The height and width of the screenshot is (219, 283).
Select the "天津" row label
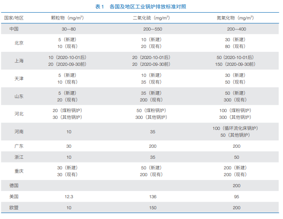(19, 79)
